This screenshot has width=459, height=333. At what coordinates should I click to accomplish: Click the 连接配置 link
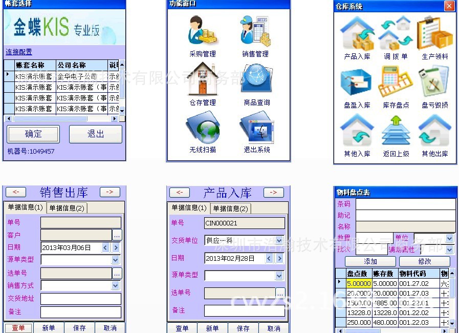[19, 52]
